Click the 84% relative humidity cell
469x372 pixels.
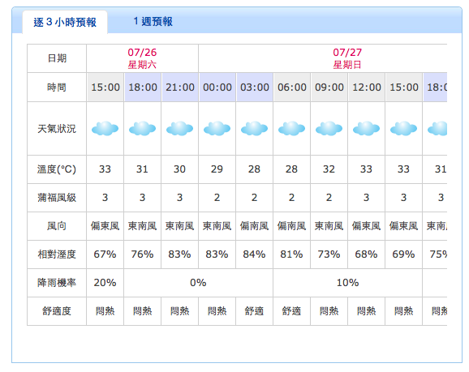tap(254, 254)
